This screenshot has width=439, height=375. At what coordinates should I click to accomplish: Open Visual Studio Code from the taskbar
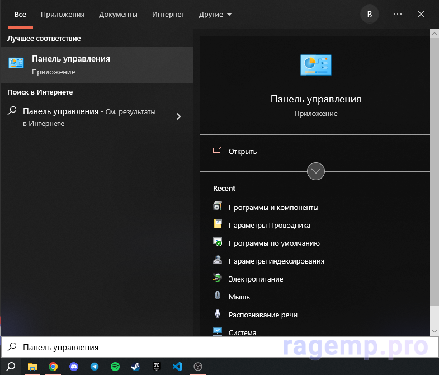[x=177, y=367]
